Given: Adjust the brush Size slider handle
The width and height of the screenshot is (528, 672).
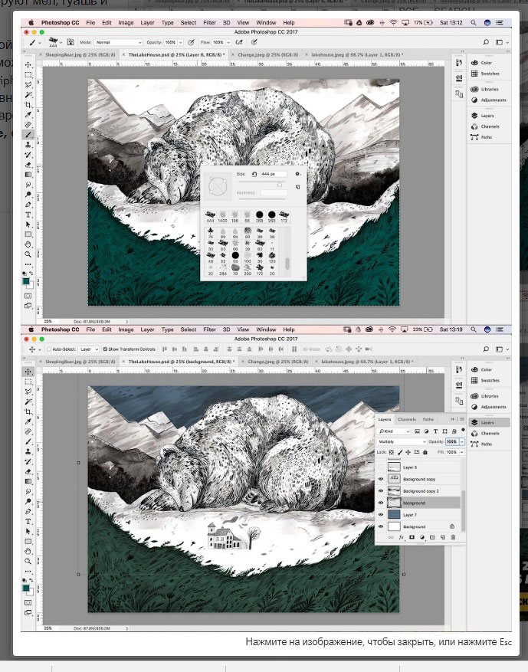Looking at the screenshot, I should [280, 185].
